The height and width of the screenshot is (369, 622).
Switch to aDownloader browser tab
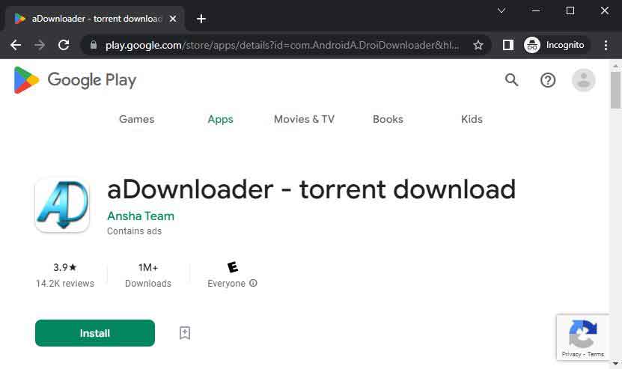[95, 19]
